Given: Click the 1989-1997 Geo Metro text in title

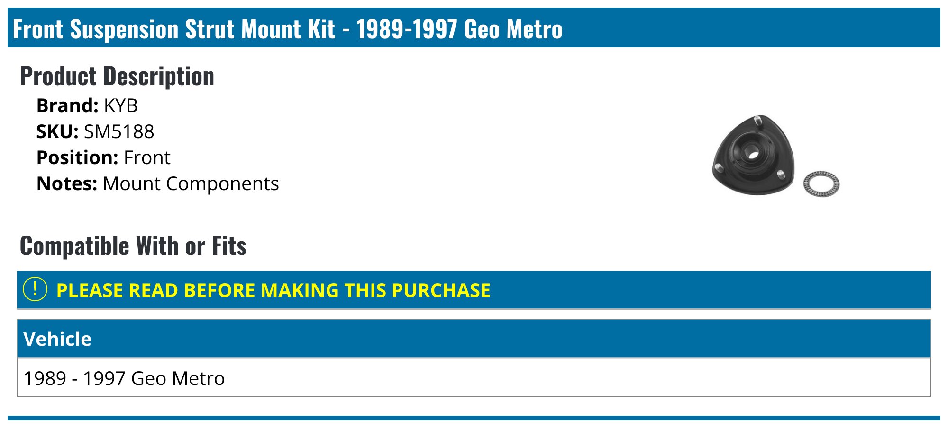Looking at the screenshot, I should coord(459,29).
